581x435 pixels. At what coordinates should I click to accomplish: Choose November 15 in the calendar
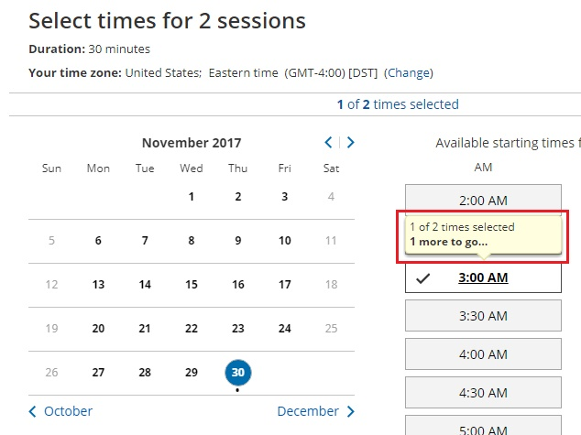click(x=192, y=285)
